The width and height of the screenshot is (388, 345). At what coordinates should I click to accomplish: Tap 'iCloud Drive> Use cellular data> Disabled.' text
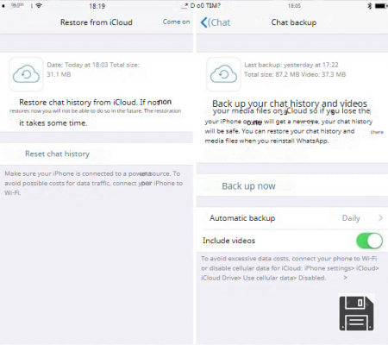pos(264,278)
